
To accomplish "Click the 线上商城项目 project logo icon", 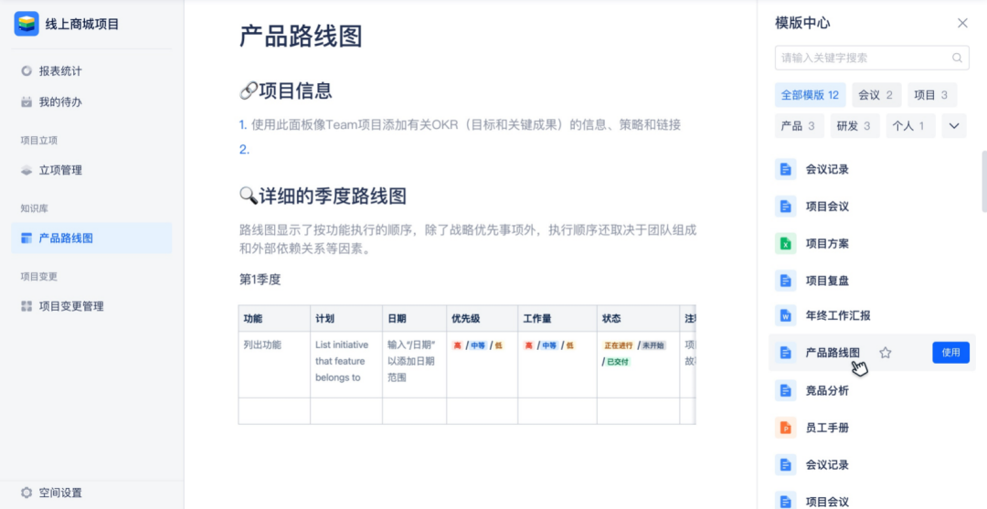I will pos(27,24).
